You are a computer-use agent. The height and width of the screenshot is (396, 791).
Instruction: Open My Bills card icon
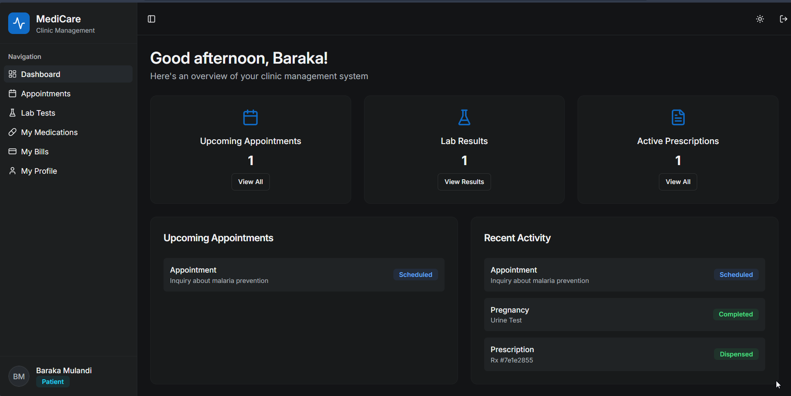click(x=12, y=152)
